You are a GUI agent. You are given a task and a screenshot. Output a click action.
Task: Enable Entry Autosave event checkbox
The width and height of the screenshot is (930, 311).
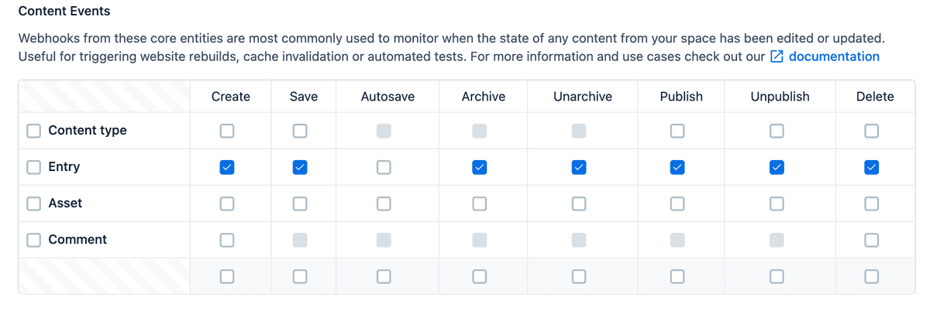384,167
